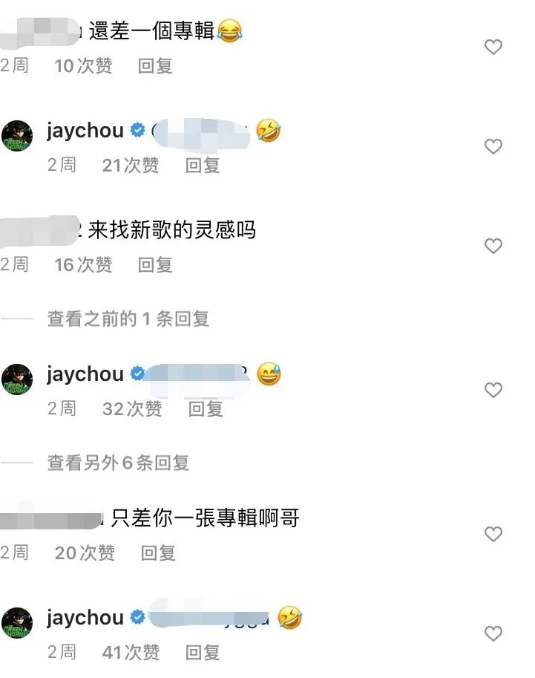
Task: View the 32次赞 likes list
Action: click(132, 409)
